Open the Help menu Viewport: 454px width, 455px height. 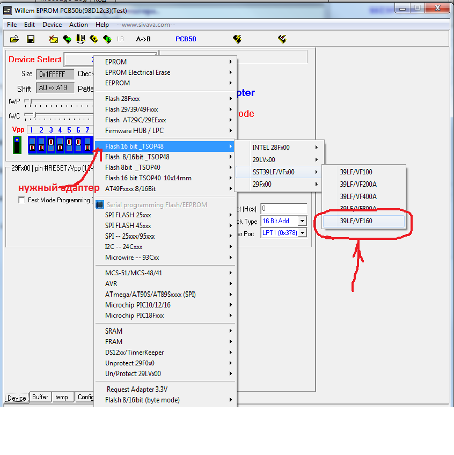pos(102,25)
